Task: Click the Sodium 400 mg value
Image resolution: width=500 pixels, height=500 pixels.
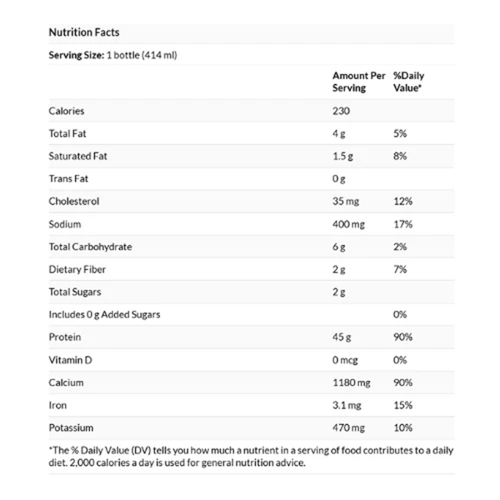Action: point(349,224)
